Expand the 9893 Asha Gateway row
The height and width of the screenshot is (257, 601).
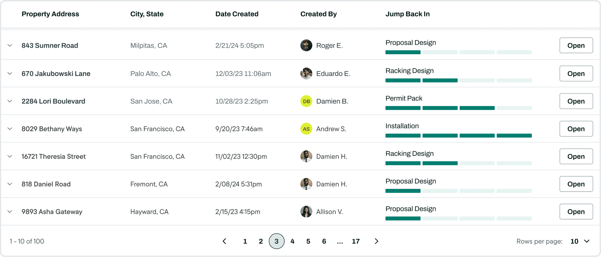(x=10, y=212)
